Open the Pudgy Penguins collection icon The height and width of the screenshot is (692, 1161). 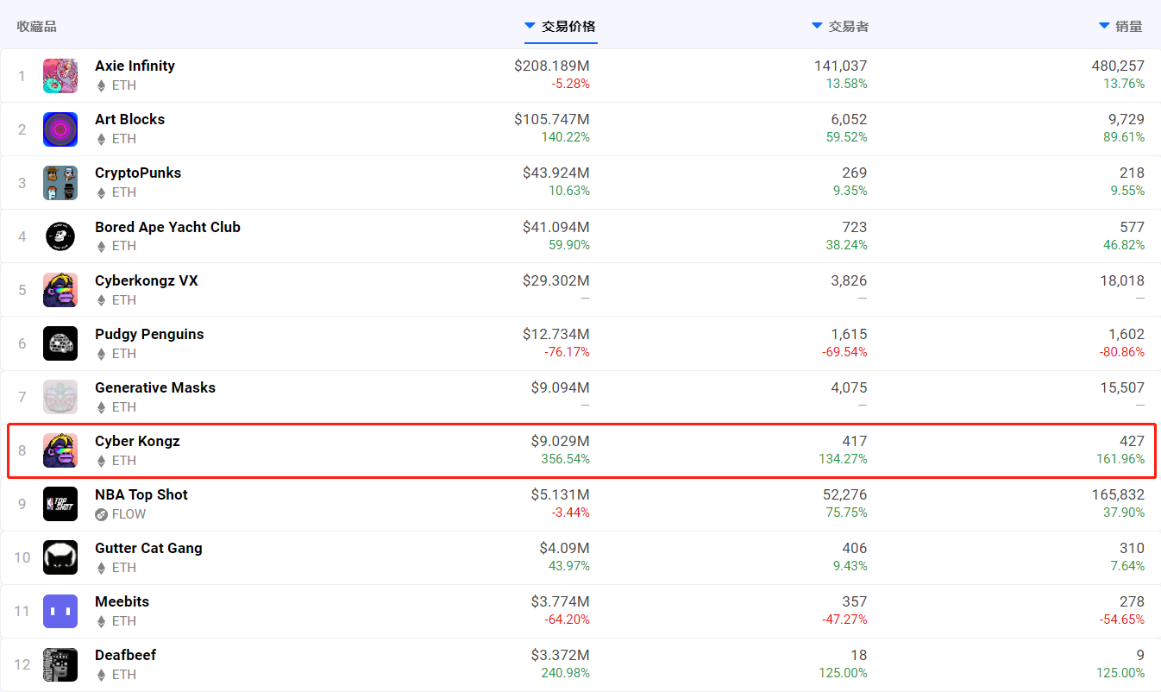(60, 343)
